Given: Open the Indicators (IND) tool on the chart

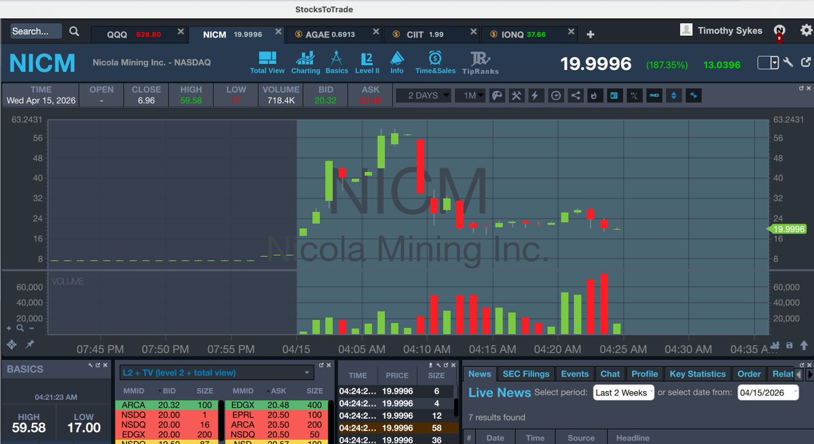Looking at the screenshot, I should pos(653,96).
